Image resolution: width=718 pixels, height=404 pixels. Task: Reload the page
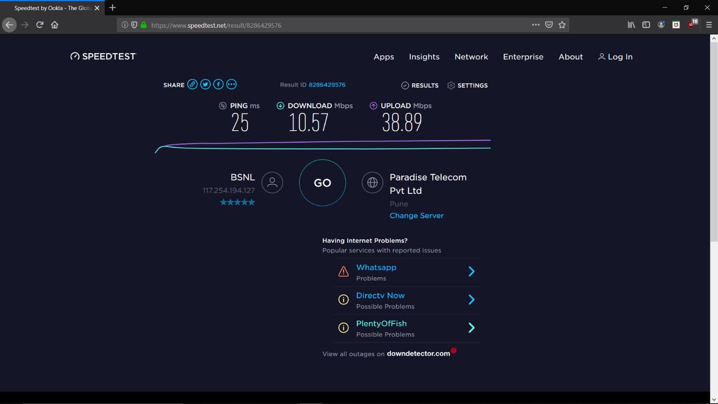[40, 25]
